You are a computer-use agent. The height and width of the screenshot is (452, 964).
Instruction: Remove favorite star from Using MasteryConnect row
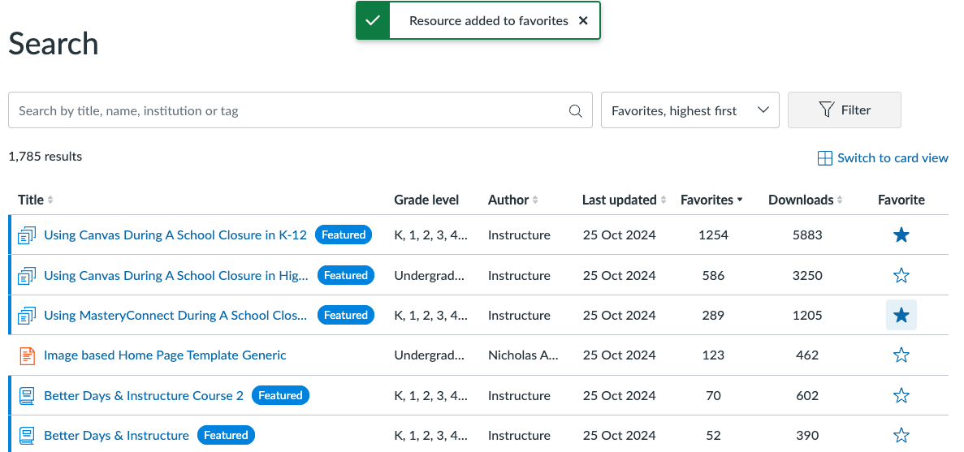tap(901, 316)
